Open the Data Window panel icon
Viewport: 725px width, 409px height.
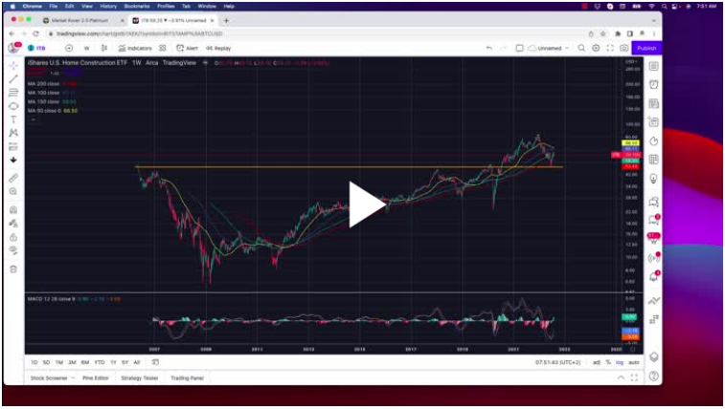[653, 122]
